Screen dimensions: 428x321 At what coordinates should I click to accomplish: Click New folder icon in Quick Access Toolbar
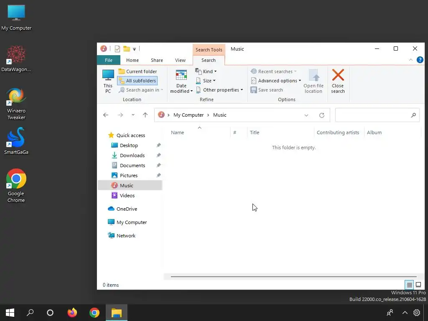tap(126, 49)
